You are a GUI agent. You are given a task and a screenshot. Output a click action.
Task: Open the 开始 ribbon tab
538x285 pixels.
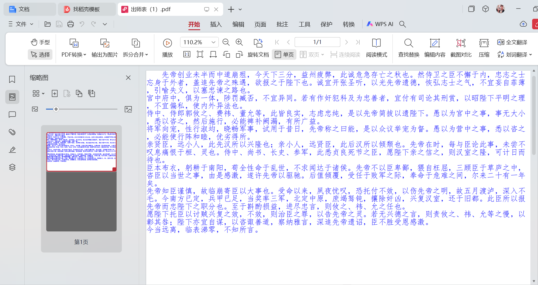(x=194, y=24)
